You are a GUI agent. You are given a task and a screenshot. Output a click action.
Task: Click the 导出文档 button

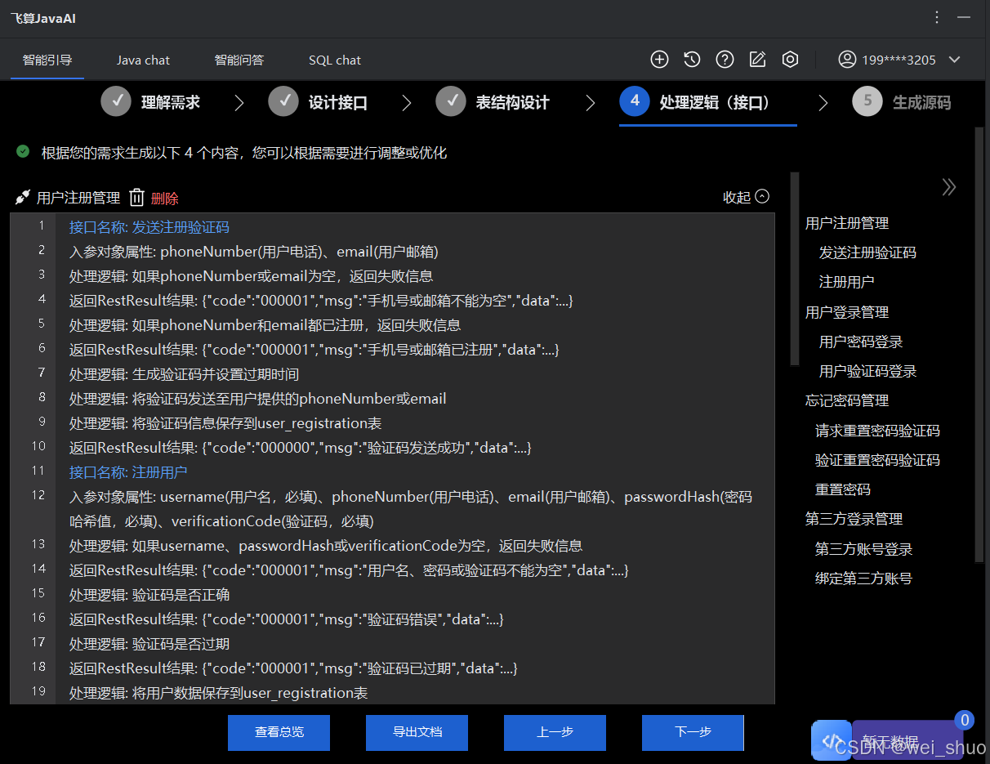417,732
